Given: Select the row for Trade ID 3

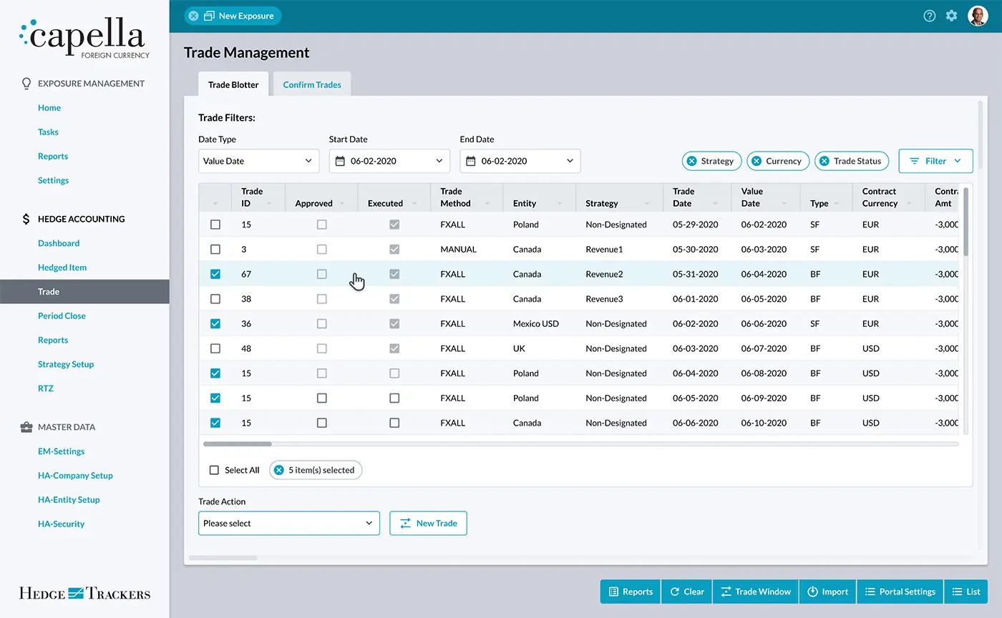Looking at the screenshot, I should [x=215, y=250].
